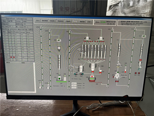
Task: Click the 205 grinder machine icon
Action: coord(59,79)
